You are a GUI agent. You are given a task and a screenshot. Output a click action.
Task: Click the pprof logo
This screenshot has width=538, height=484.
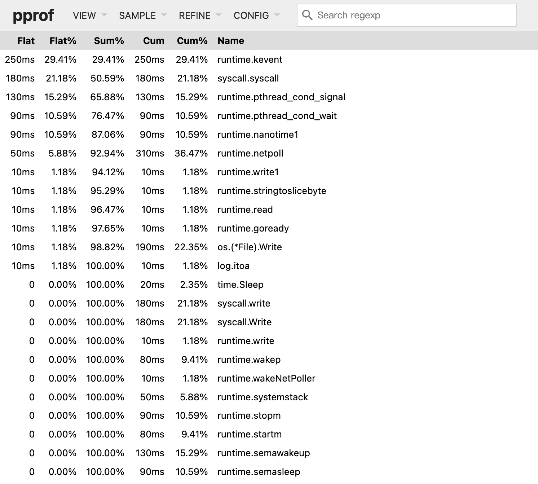34,15
